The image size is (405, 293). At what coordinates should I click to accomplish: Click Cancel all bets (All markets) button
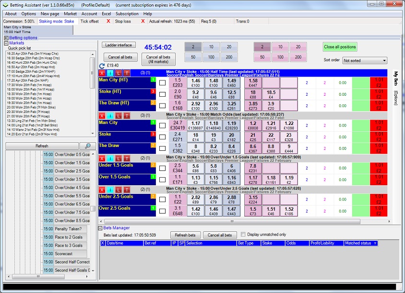coord(158,59)
